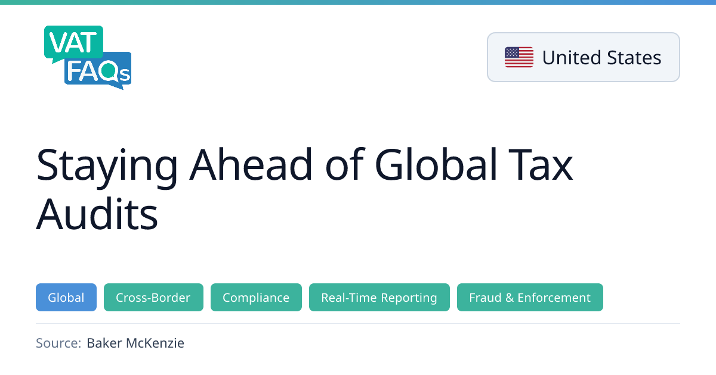Viewport: 716px width, 375px height.
Task: Click the magnifying glass Q in the logo
Action: (109, 72)
